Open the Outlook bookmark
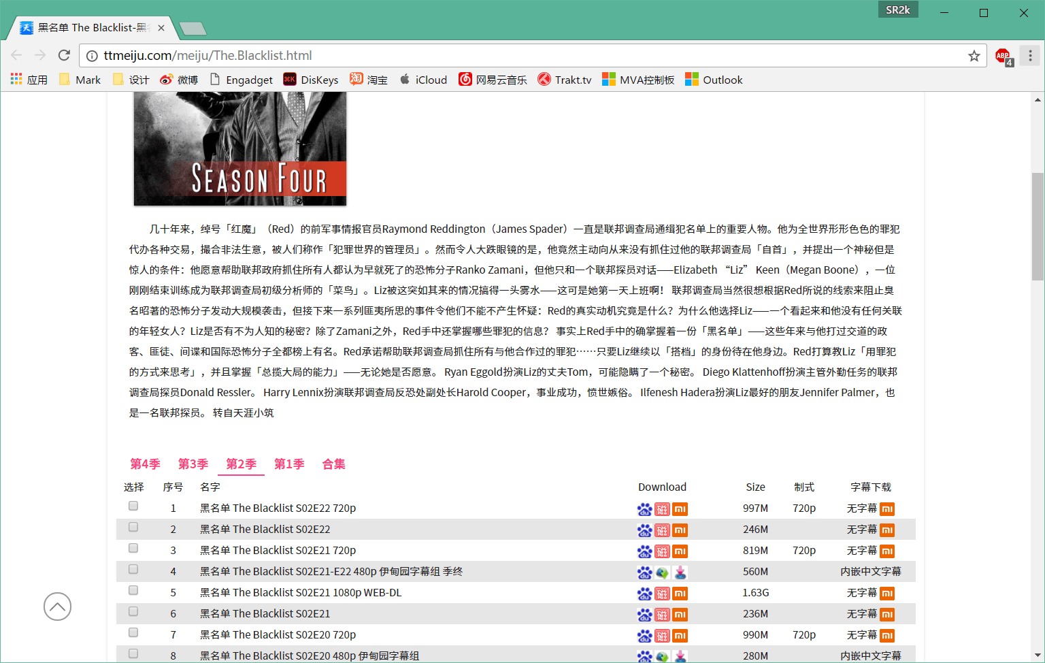 click(x=714, y=80)
